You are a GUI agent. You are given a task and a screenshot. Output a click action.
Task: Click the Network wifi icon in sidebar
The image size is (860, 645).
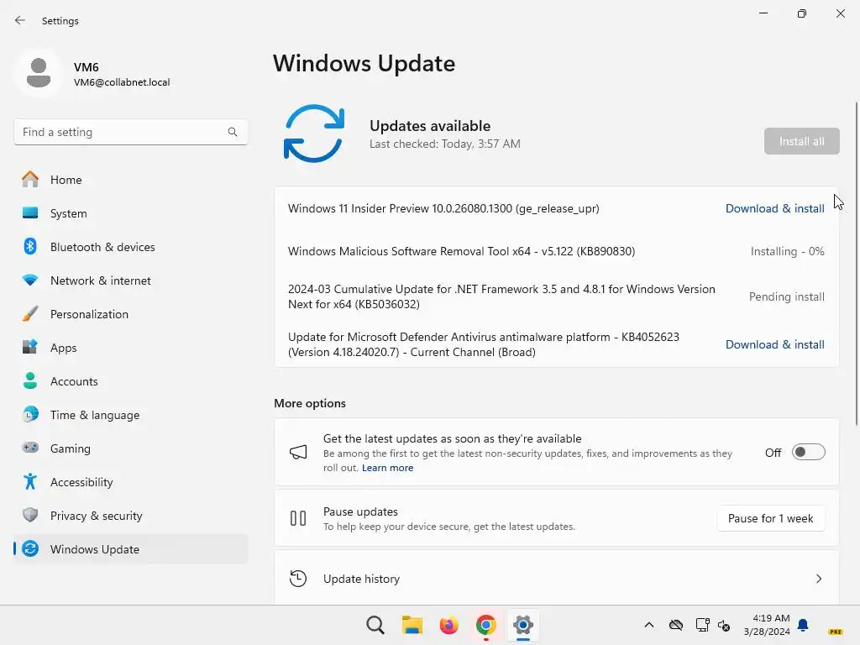click(x=30, y=281)
